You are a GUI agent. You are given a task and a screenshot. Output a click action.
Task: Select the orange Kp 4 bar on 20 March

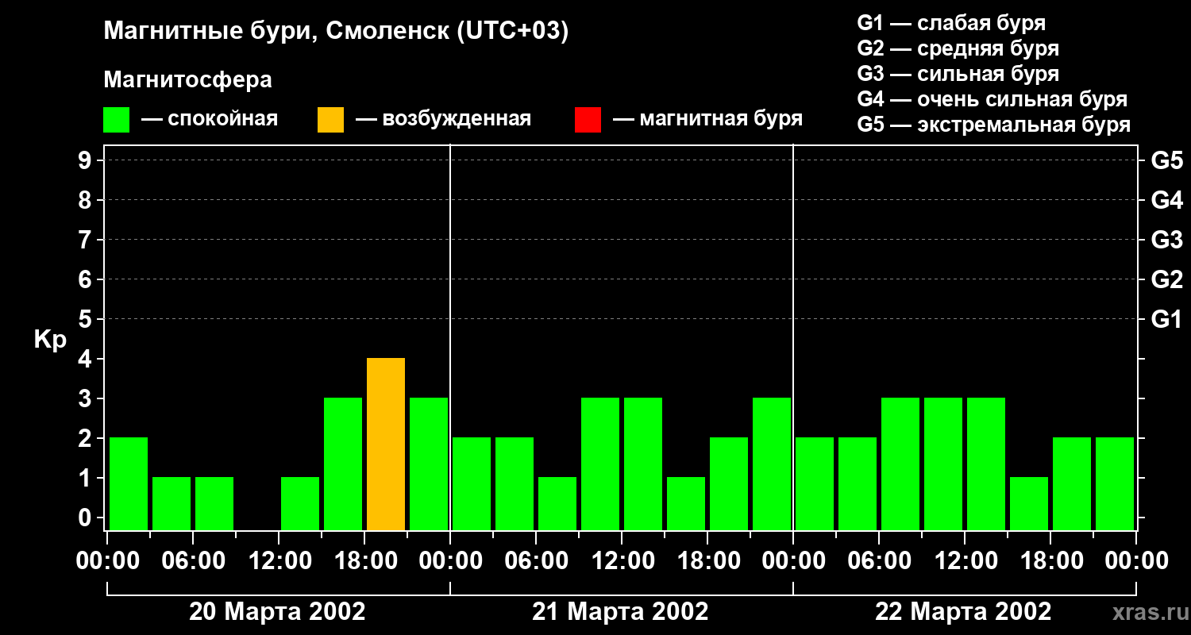tap(386, 444)
